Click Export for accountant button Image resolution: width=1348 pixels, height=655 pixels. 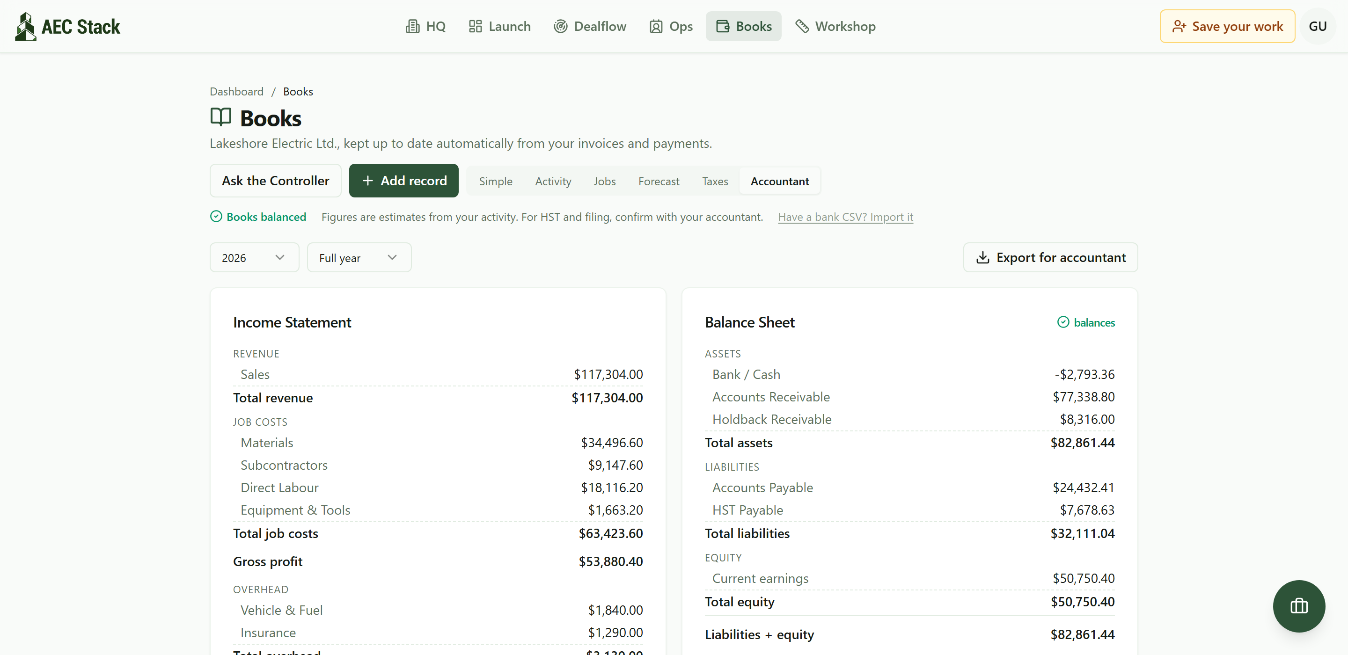(1050, 257)
